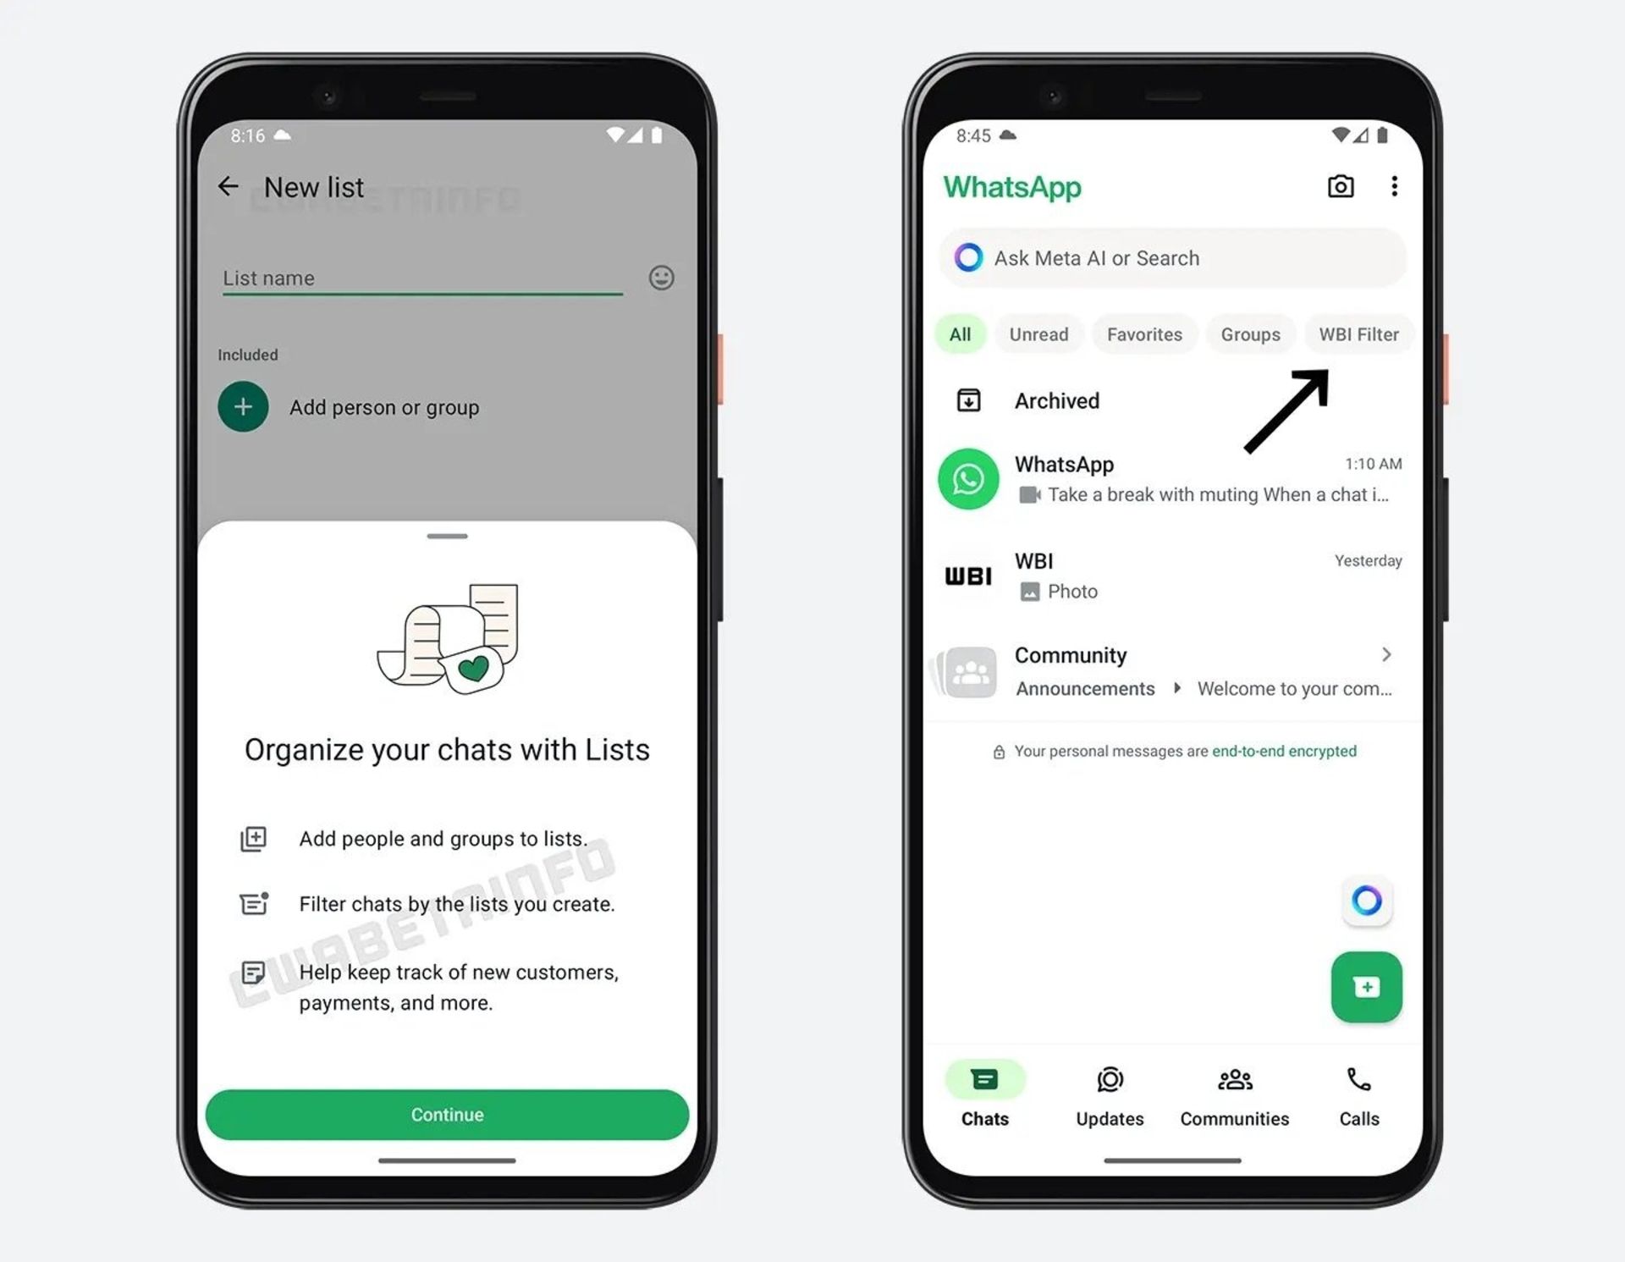Expand the Archived chats section
Screen dimensions: 1625x1262
coord(1055,400)
